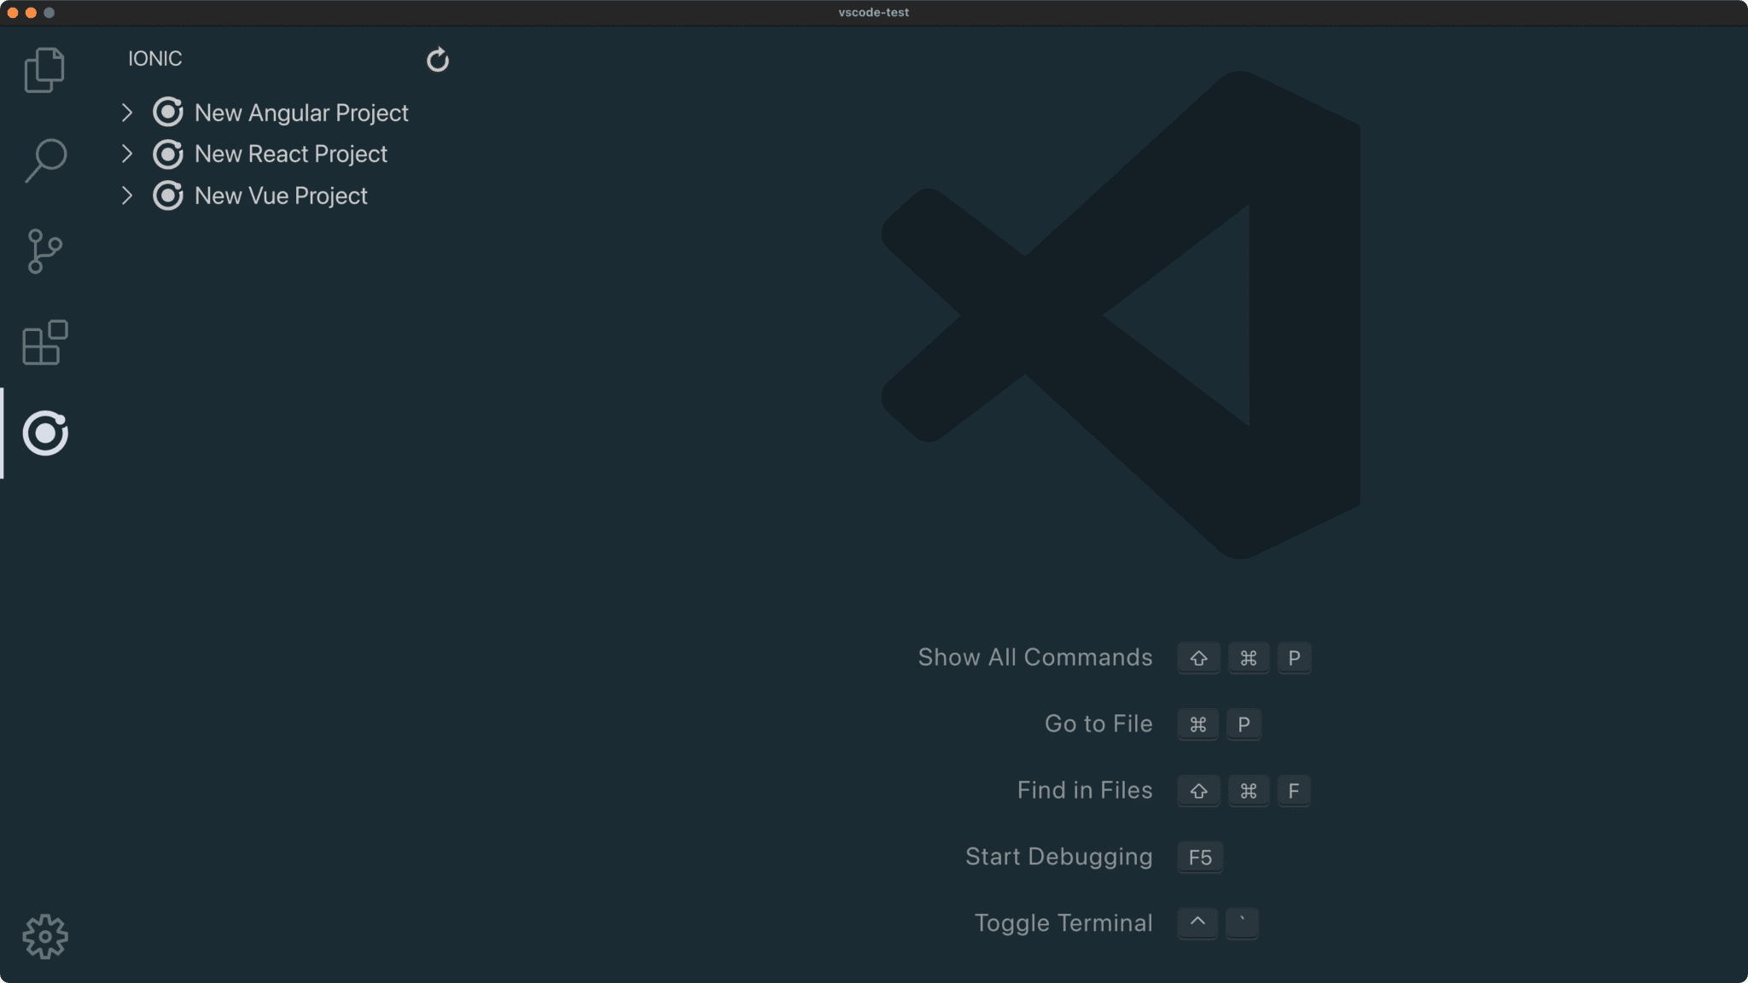Select New React Project in the Ionic panel
Screen dimensions: 1748x983
290,154
